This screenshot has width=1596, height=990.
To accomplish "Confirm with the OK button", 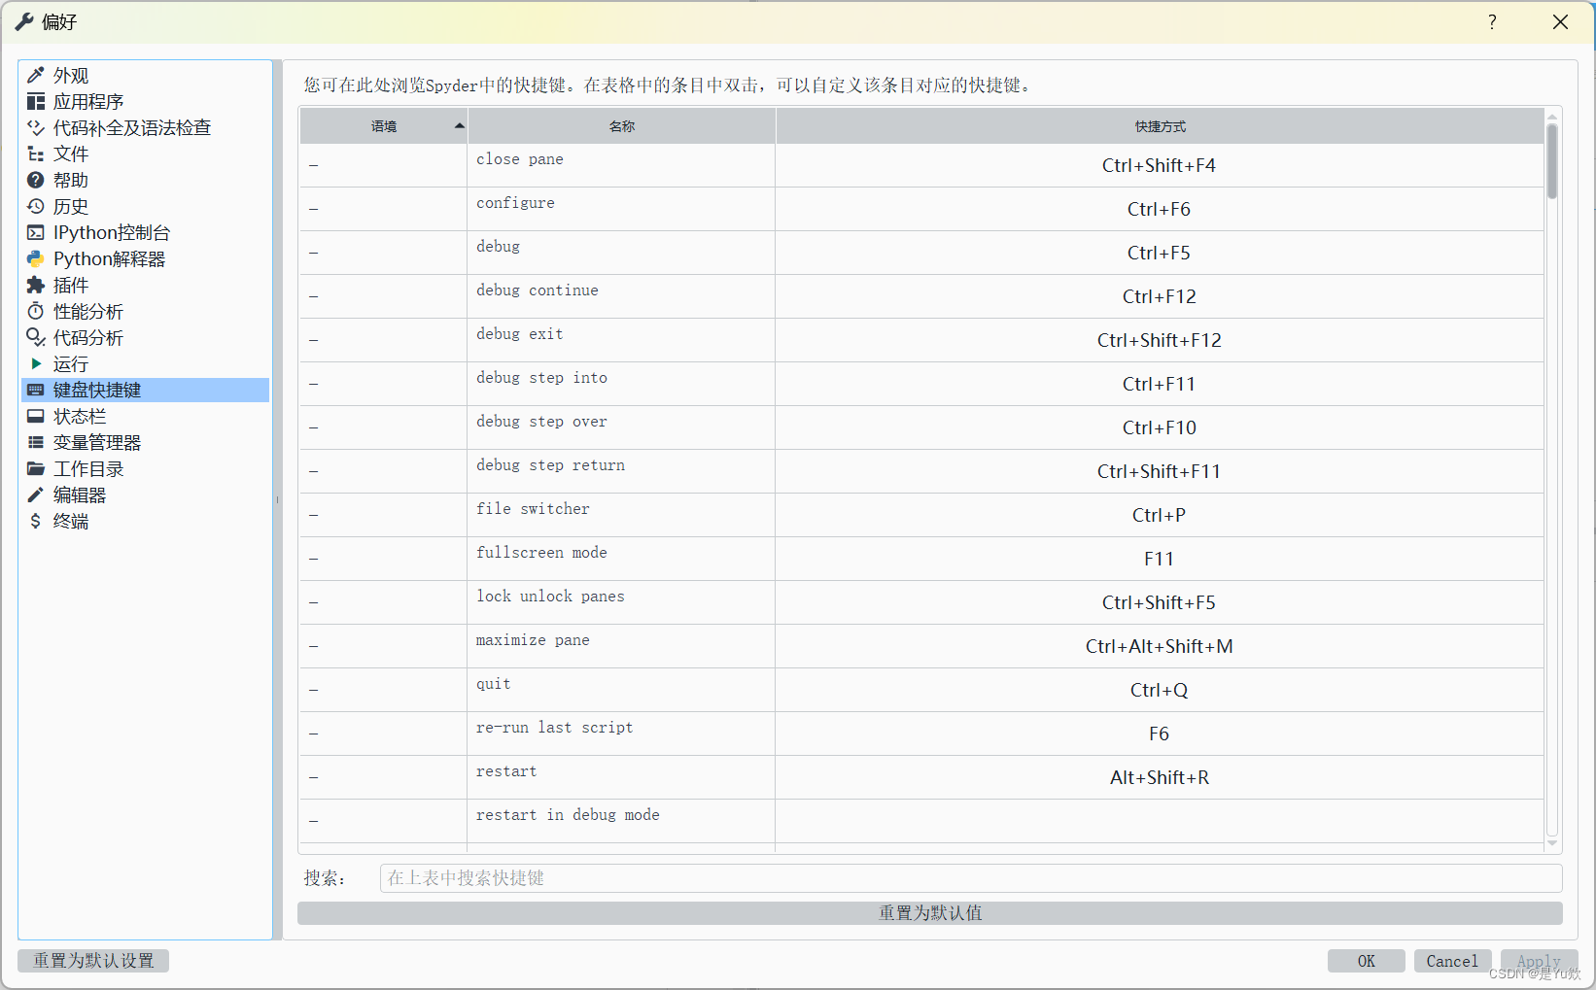I will click(x=1367, y=961).
